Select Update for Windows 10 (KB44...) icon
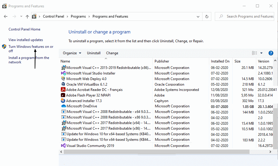The height and width of the screenshot is (166, 278). tap(64, 139)
